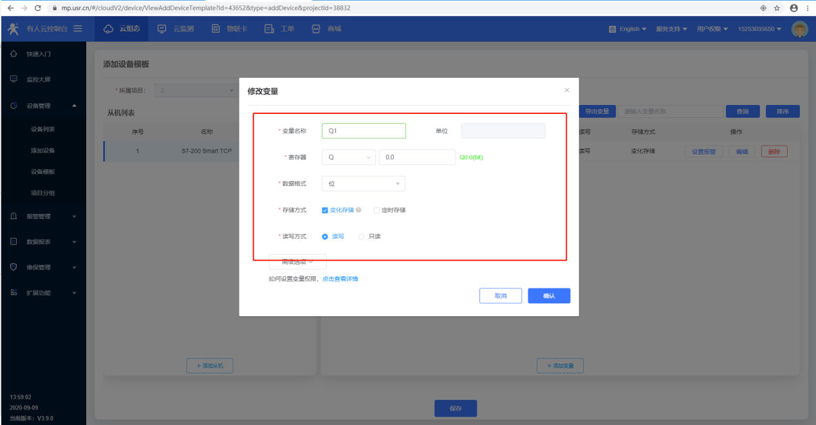
Task: Open the 寄存器 Q dropdown
Action: (x=348, y=157)
